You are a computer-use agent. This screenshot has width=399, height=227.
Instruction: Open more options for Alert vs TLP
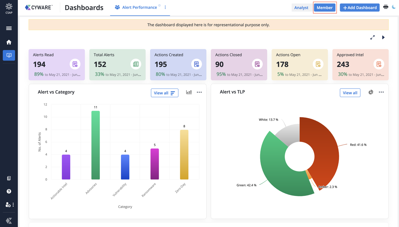[381, 92]
